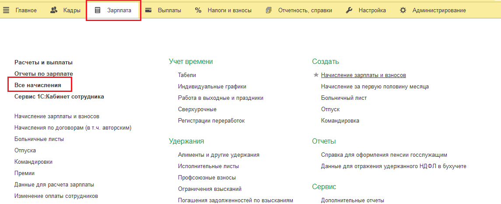Viewport: 501px width, 204px height.
Task: Open the Все начисления journal
Action: (38, 85)
